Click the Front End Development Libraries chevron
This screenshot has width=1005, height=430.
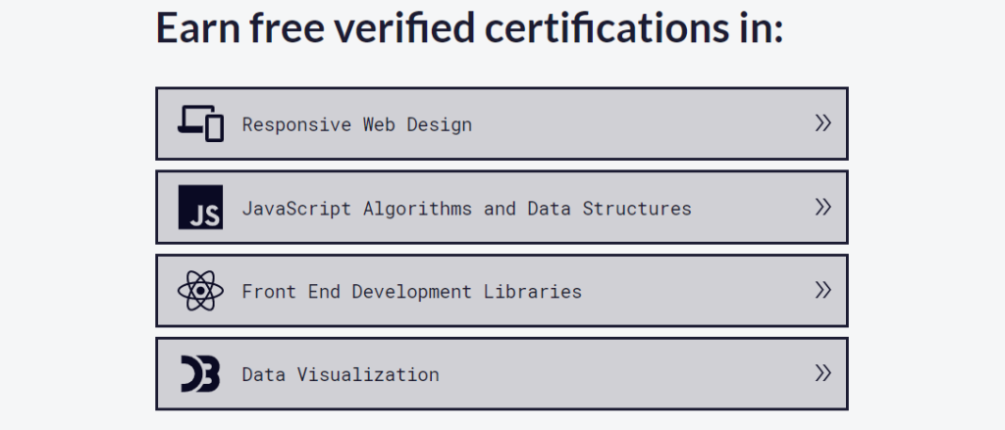coord(822,290)
